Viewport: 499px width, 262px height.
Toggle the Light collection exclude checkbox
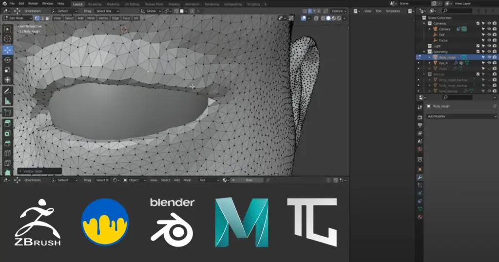click(x=478, y=46)
